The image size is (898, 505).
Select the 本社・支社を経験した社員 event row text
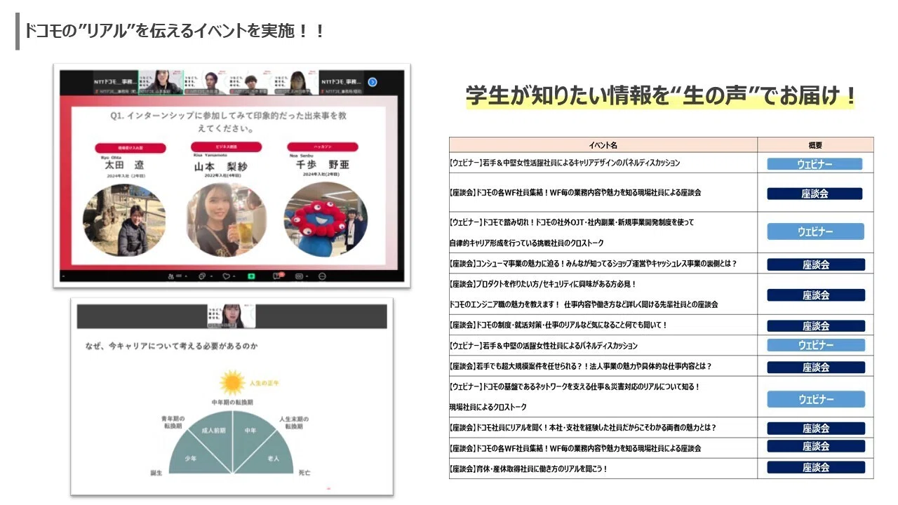[x=583, y=427]
